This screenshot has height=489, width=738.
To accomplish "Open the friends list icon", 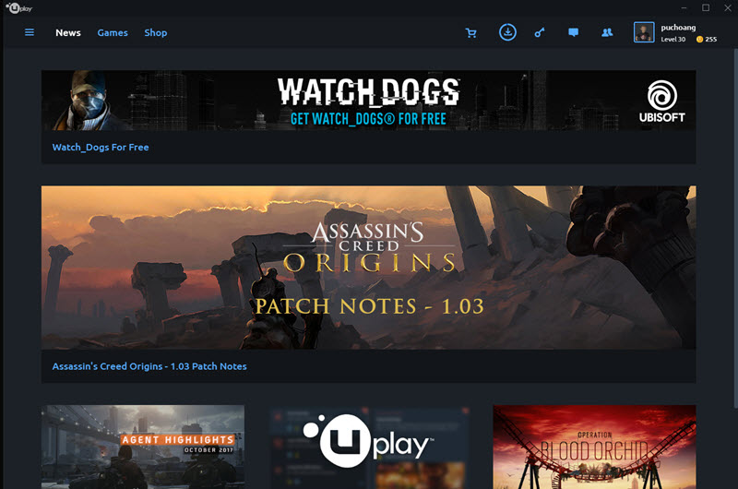I will pos(607,32).
